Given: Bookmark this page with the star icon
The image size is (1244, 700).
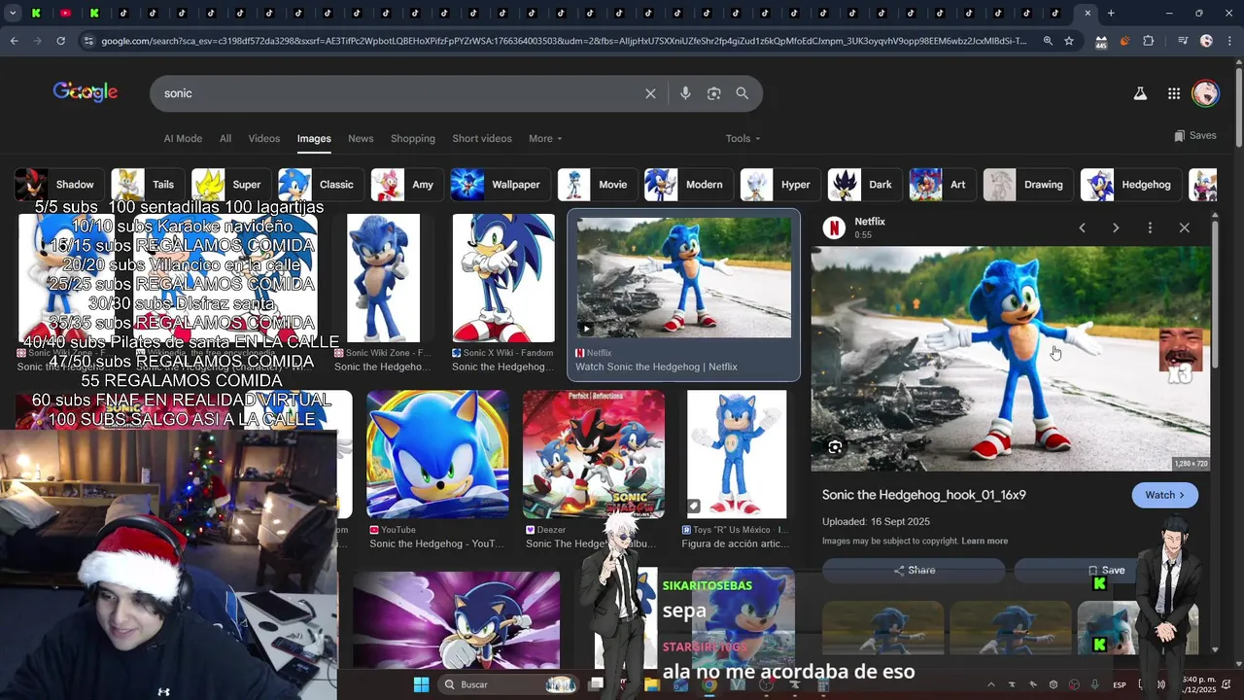Looking at the screenshot, I should tap(1069, 41).
